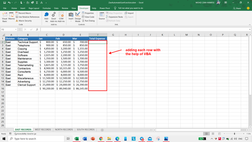The height and width of the screenshot is (142, 252).
Task: Click inside the formula bar
Action: (x=144, y=30)
